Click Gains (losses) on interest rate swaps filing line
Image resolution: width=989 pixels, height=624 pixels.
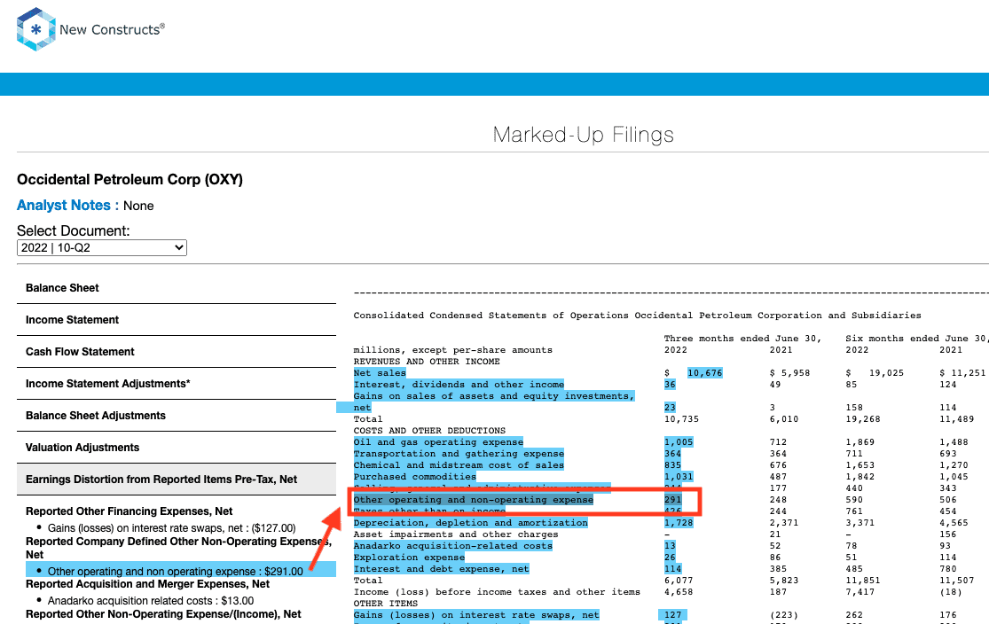coord(476,615)
